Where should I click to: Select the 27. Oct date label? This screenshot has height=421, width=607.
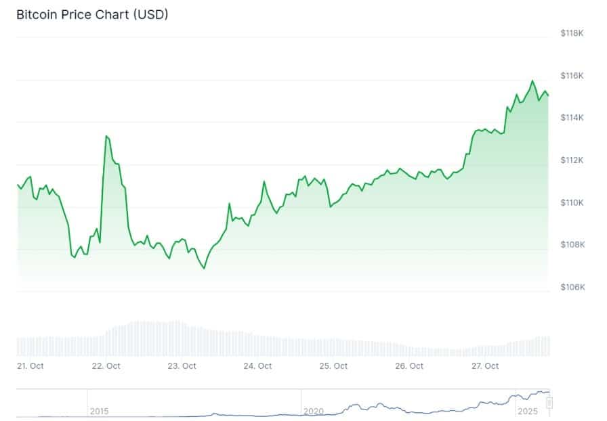pyautogui.click(x=485, y=365)
